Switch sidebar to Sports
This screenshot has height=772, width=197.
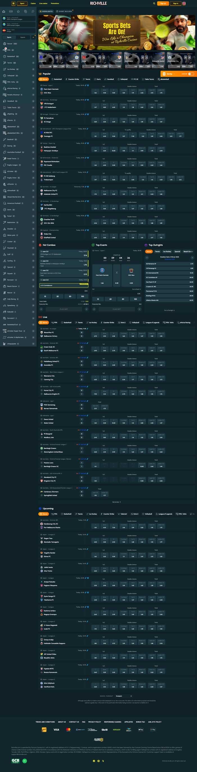coord(9,37)
